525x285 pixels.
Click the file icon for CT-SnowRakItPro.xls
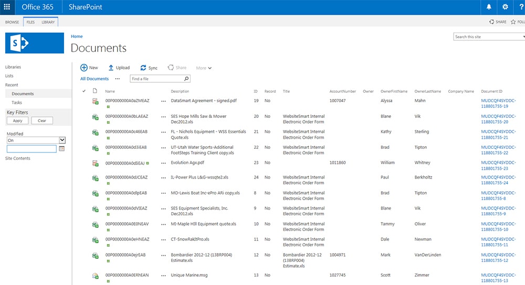(96, 240)
